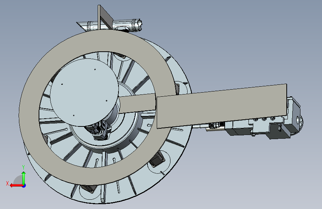The image size is (322, 209).
Task: Select the narrow strip joining the disc and the arm
Action: (x=137, y=103)
